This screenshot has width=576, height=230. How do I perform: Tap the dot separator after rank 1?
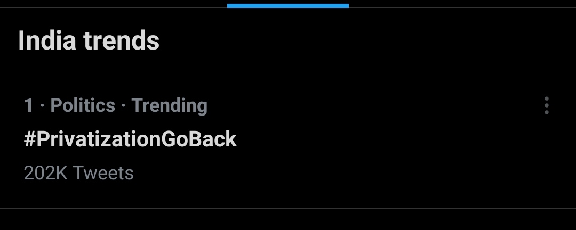click(x=42, y=106)
